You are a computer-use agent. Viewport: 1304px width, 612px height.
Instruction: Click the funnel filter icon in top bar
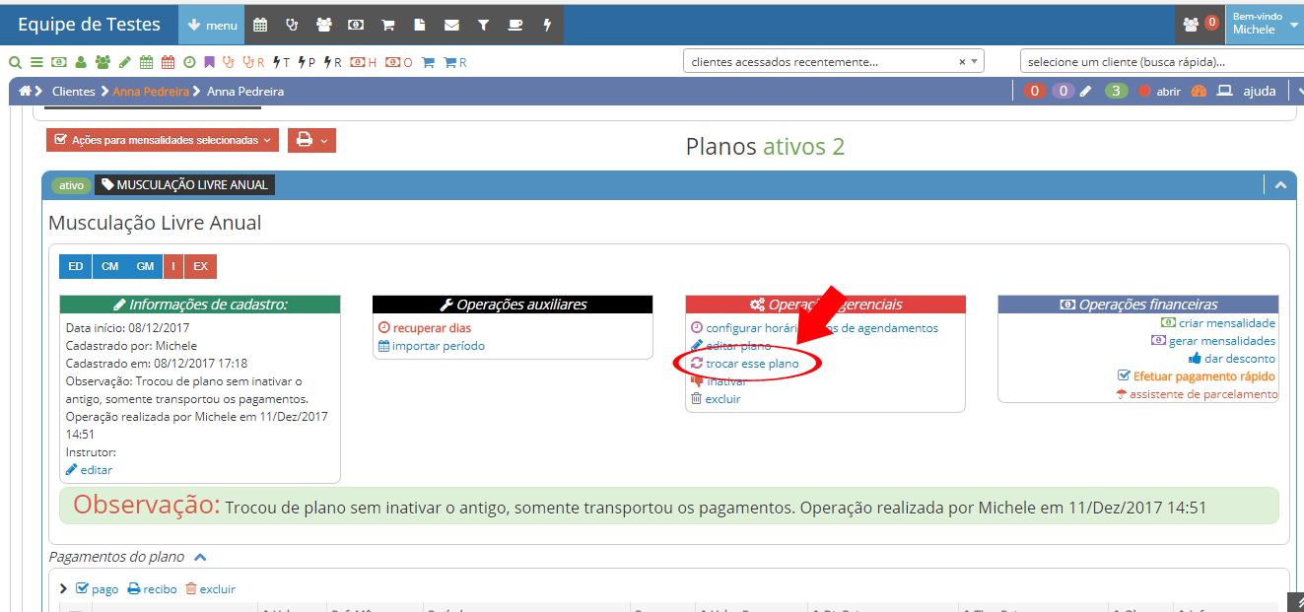(x=483, y=25)
